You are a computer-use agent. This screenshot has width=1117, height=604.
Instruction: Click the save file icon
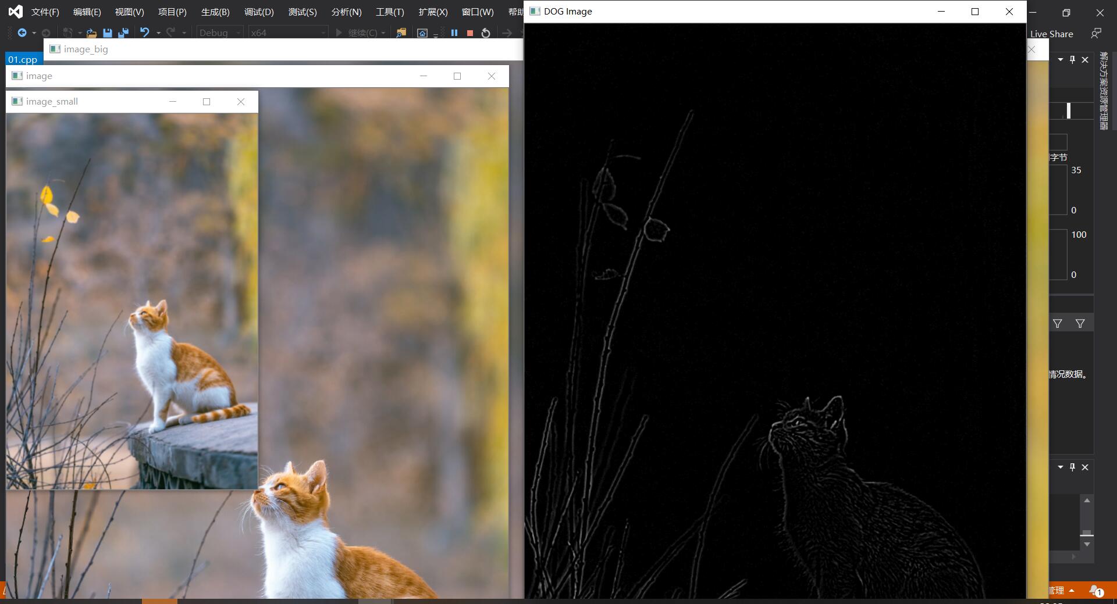107,33
